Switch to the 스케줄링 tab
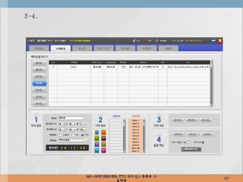 (61, 48)
